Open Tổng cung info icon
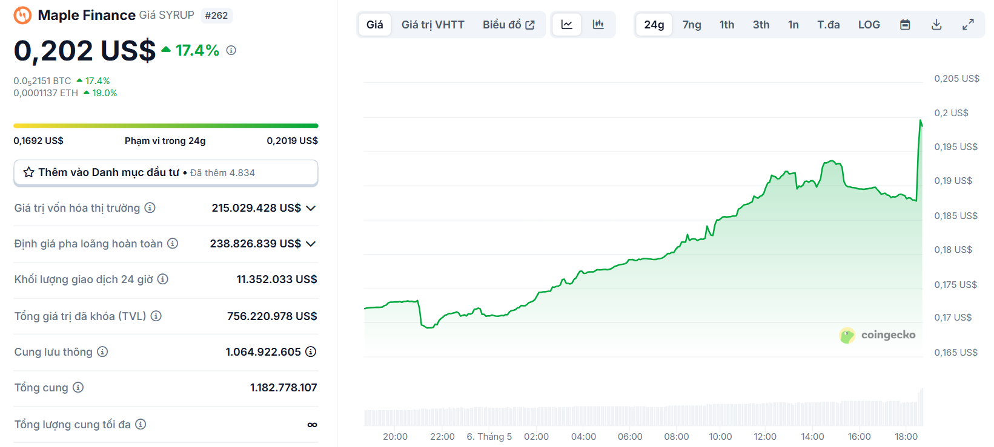This screenshot has width=994, height=447. [x=78, y=387]
